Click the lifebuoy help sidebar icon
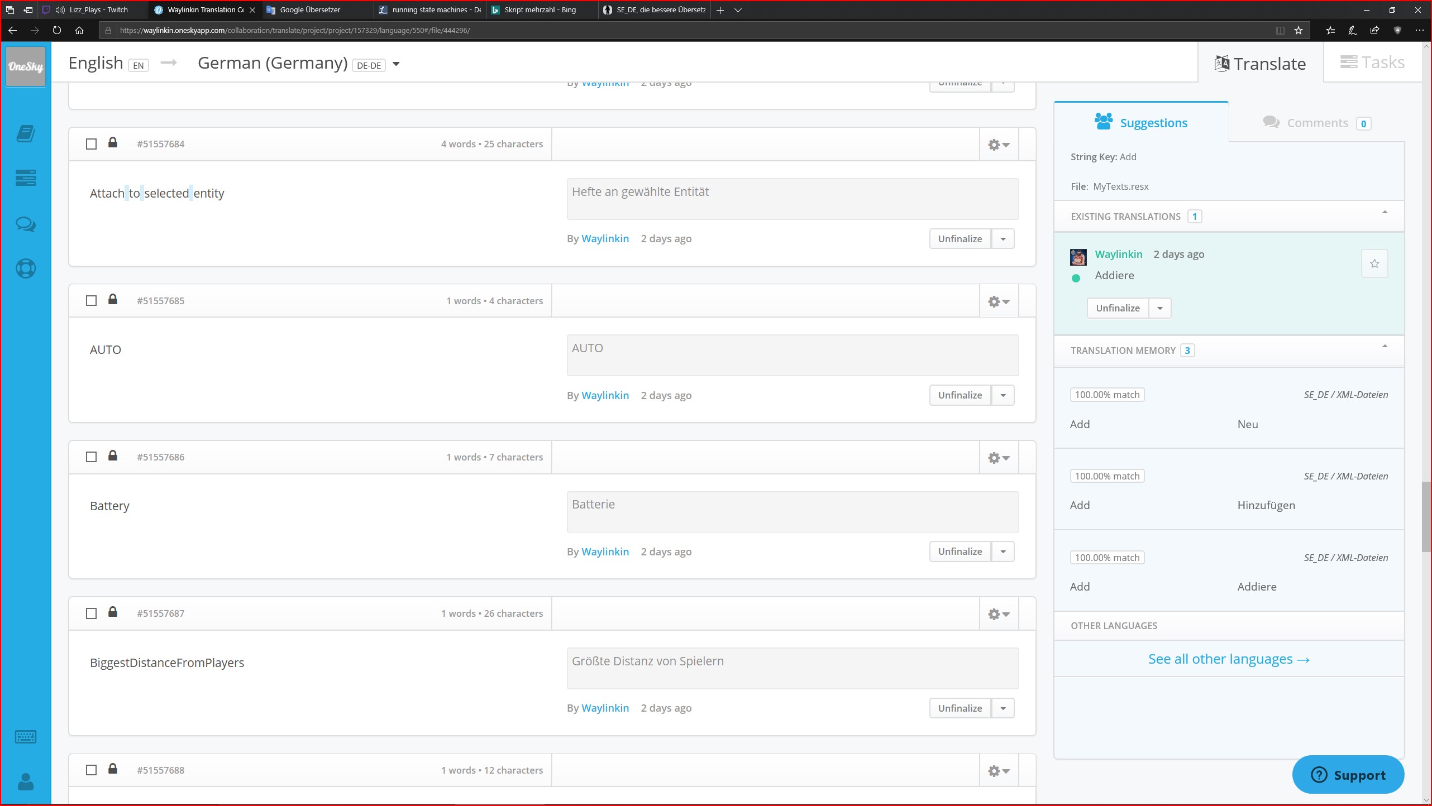This screenshot has height=806, width=1432. pos(26,268)
